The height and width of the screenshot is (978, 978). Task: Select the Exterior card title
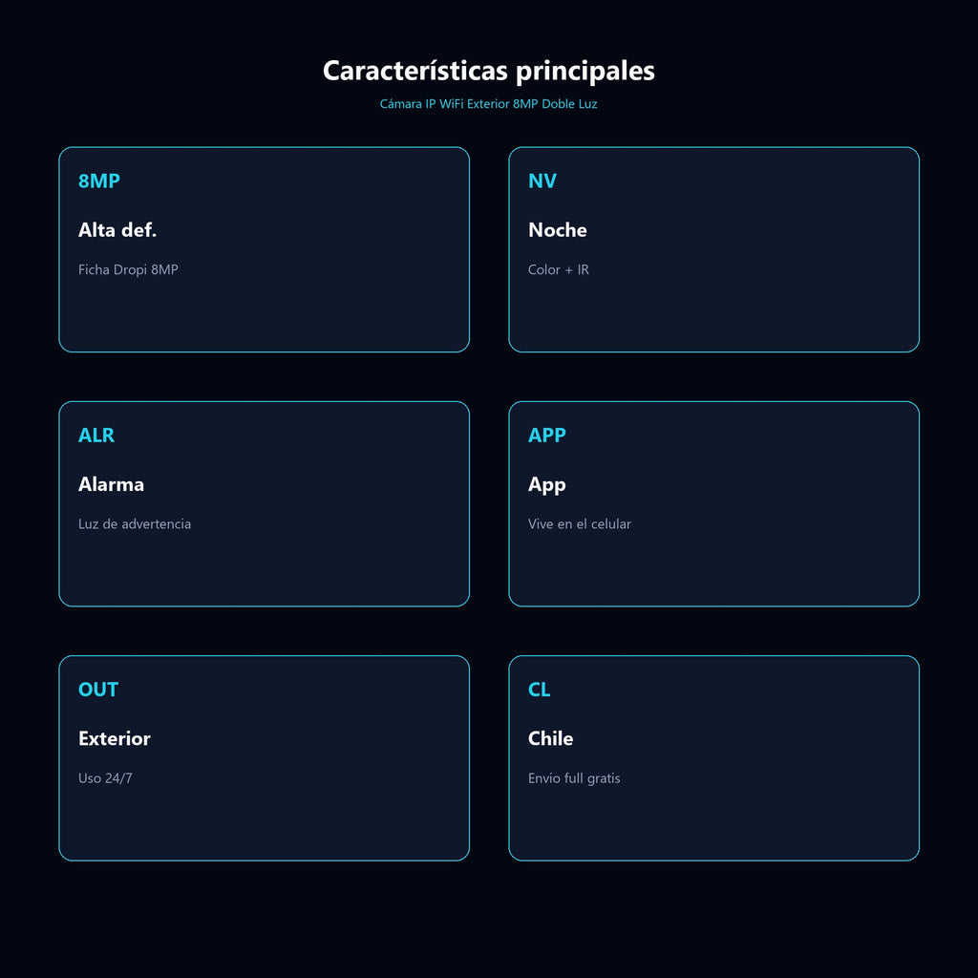coord(115,738)
